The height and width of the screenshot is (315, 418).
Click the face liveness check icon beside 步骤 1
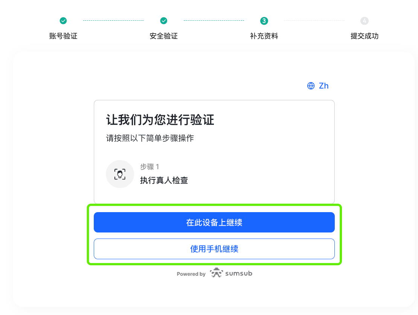click(x=120, y=174)
